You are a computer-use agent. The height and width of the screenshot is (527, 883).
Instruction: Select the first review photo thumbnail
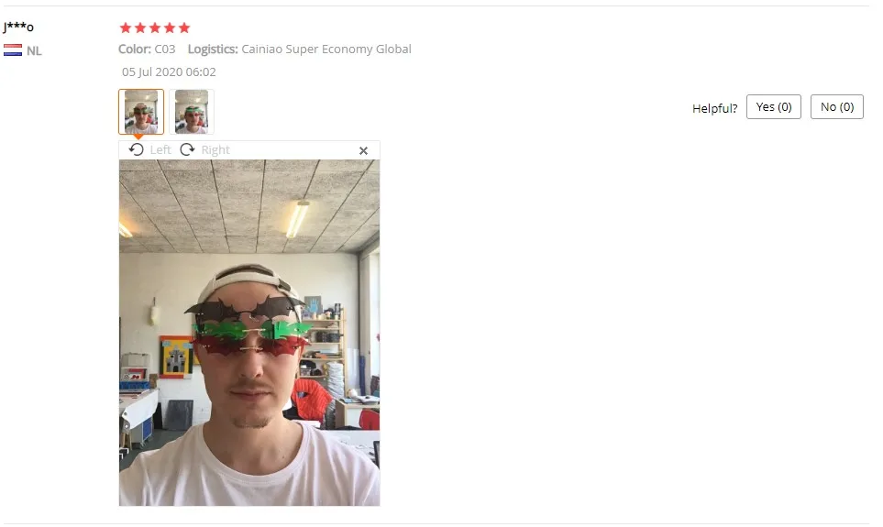141,112
